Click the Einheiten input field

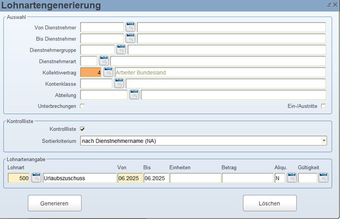pyautogui.click(x=195, y=178)
